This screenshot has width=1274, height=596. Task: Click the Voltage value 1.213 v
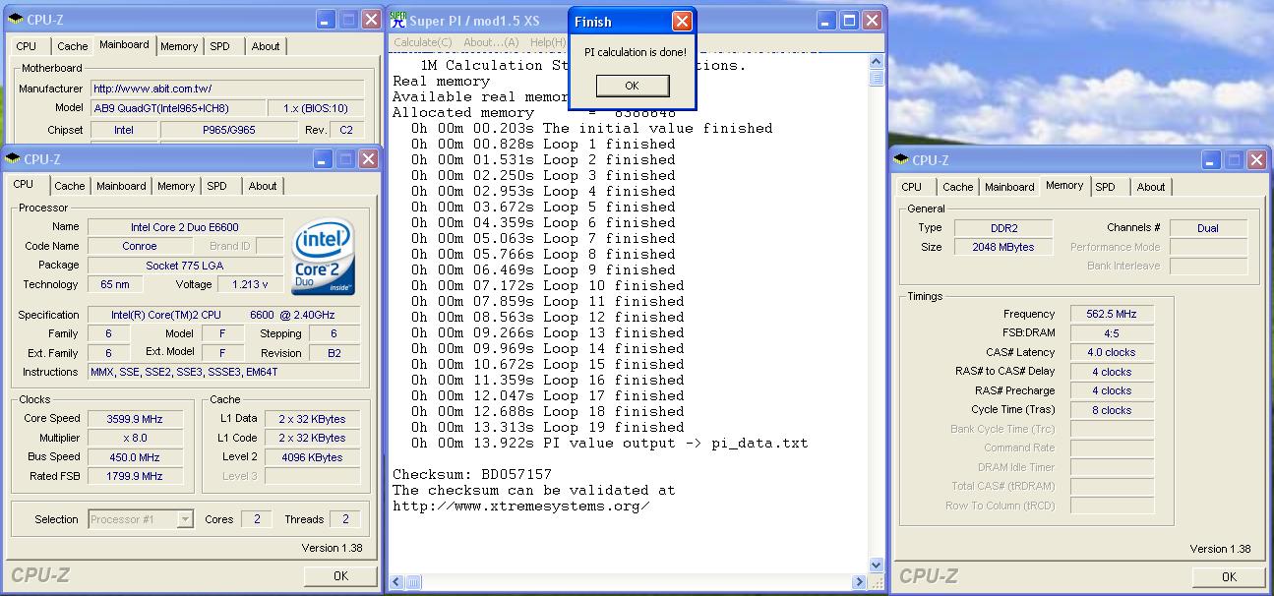coord(251,284)
